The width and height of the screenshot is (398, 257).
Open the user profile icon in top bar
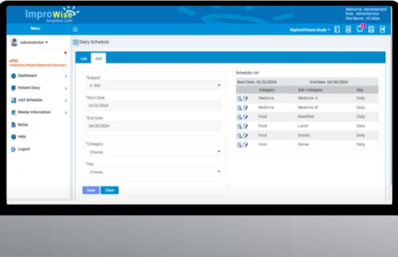point(371,29)
